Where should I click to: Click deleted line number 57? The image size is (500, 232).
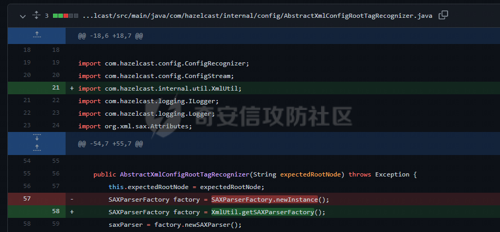tap(27, 198)
